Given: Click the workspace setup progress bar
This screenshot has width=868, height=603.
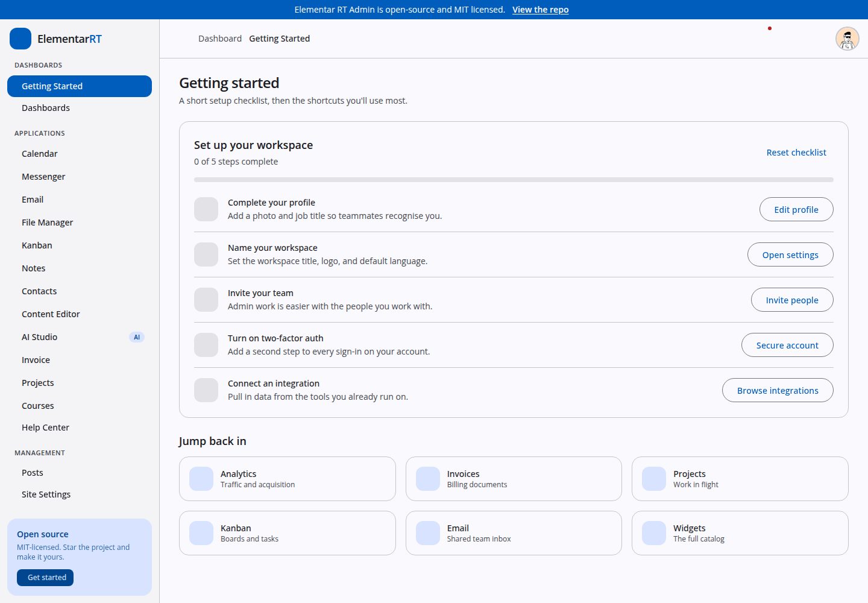Looking at the screenshot, I should tap(514, 180).
